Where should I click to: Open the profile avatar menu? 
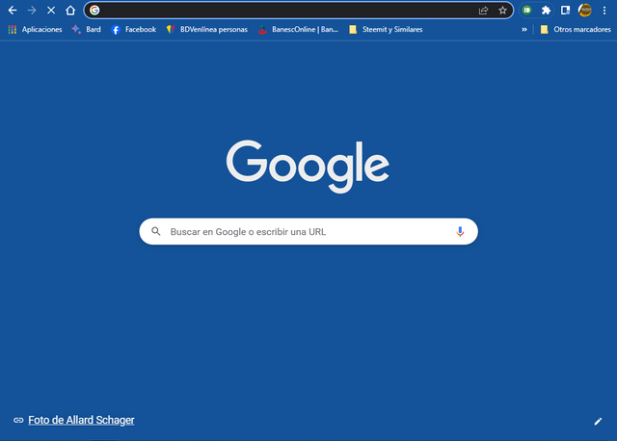(585, 11)
